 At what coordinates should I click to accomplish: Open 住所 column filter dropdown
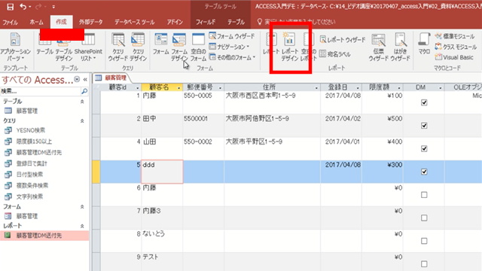pyautogui.click(x=316, y=88)
